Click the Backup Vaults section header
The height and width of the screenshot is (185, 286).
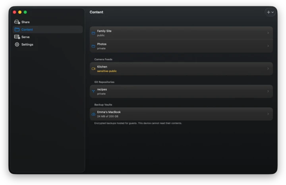[x=103, y=105]
